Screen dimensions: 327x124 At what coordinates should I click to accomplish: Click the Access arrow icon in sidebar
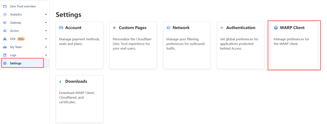coord(5,31)
